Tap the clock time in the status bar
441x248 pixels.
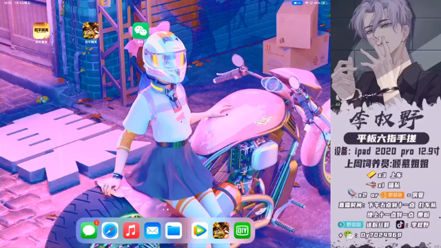tap(8, 3)
